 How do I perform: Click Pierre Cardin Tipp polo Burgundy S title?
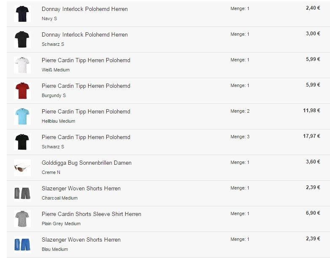(x=86, y=86)
